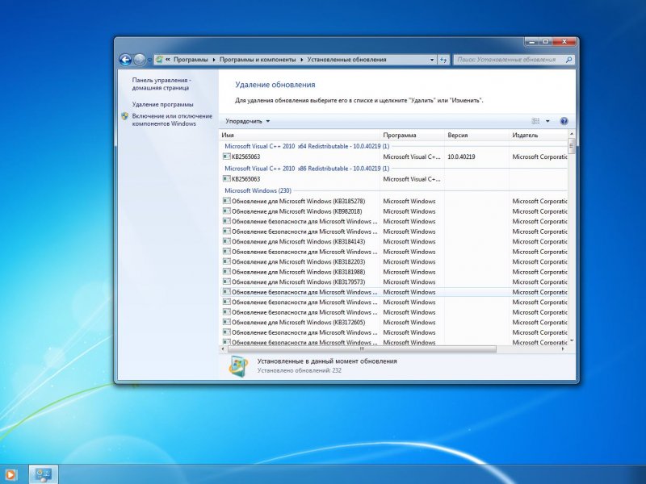Expand the arrow after Программы и компоненты
Screen dimensions: 646x484
pos(301,60)
